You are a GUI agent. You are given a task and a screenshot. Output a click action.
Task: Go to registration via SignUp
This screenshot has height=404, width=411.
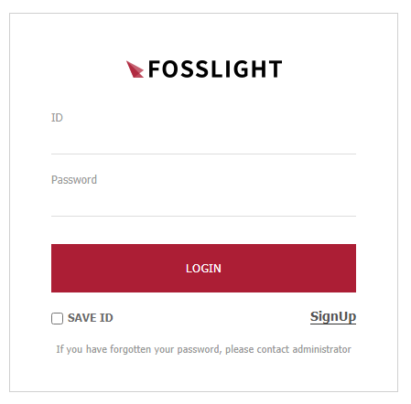pyautogui.click(x=333, y=317)
